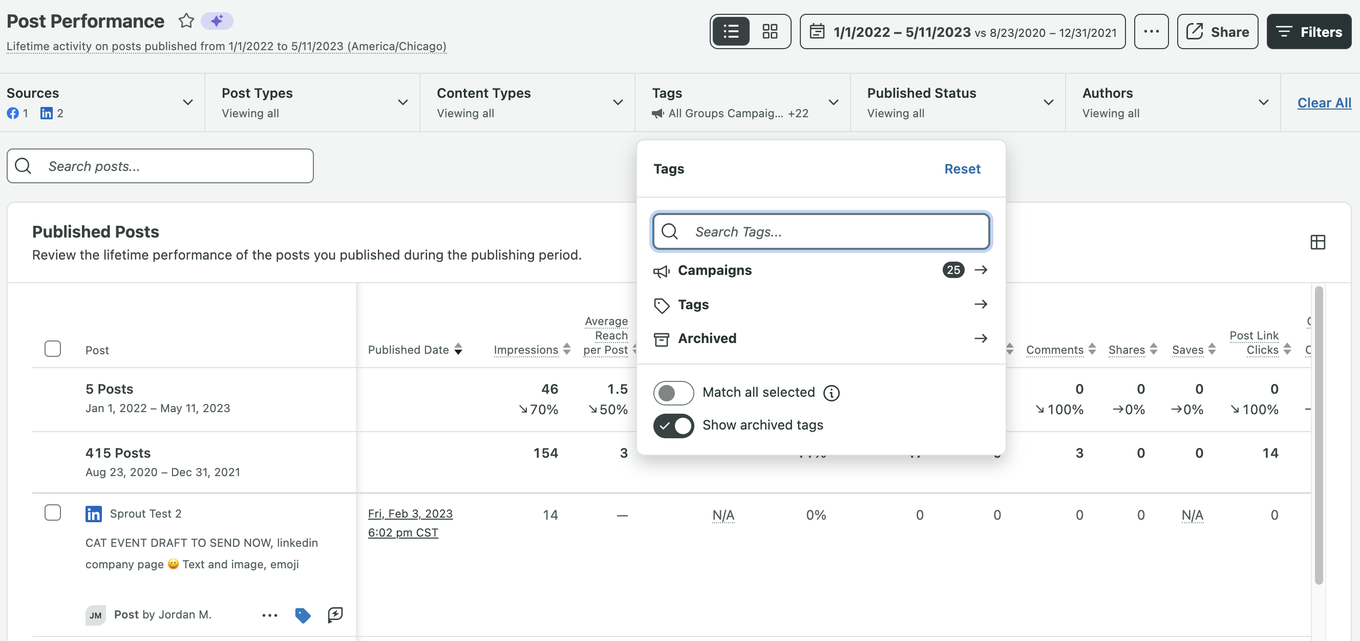Open the three-dot menu on Jordan M. post
This screenshot has height=641, width=1360.
click(x=270, y=615)
